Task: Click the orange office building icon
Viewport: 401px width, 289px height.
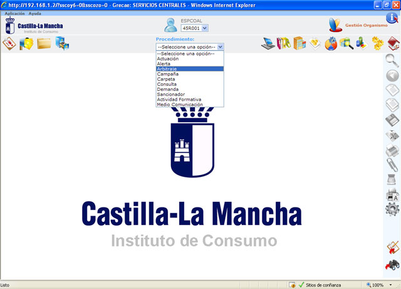Action: [299, 43]
